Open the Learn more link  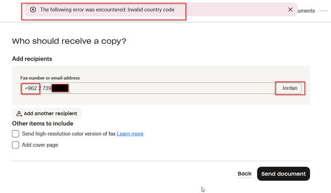click(x=130, y=134)
